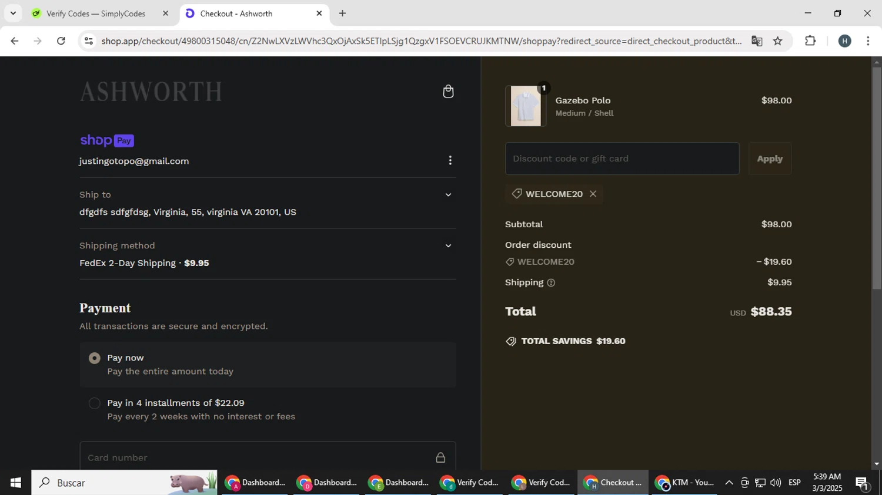Remove the WELCOME20 discount code

[593, 194]
